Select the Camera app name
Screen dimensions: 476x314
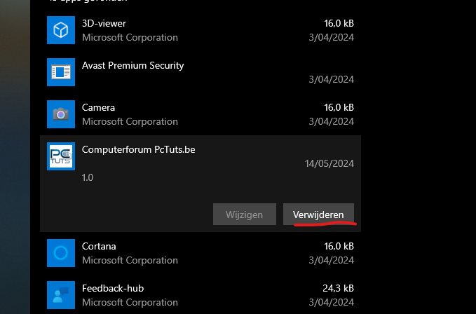click(98, 107)
